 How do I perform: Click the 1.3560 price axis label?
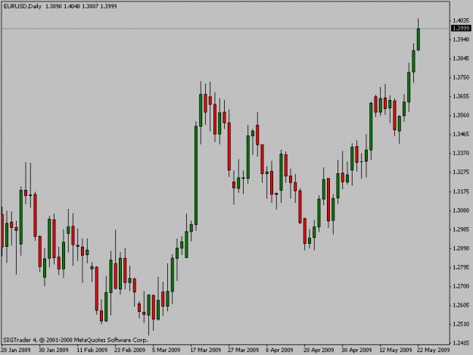coord(461,115)
